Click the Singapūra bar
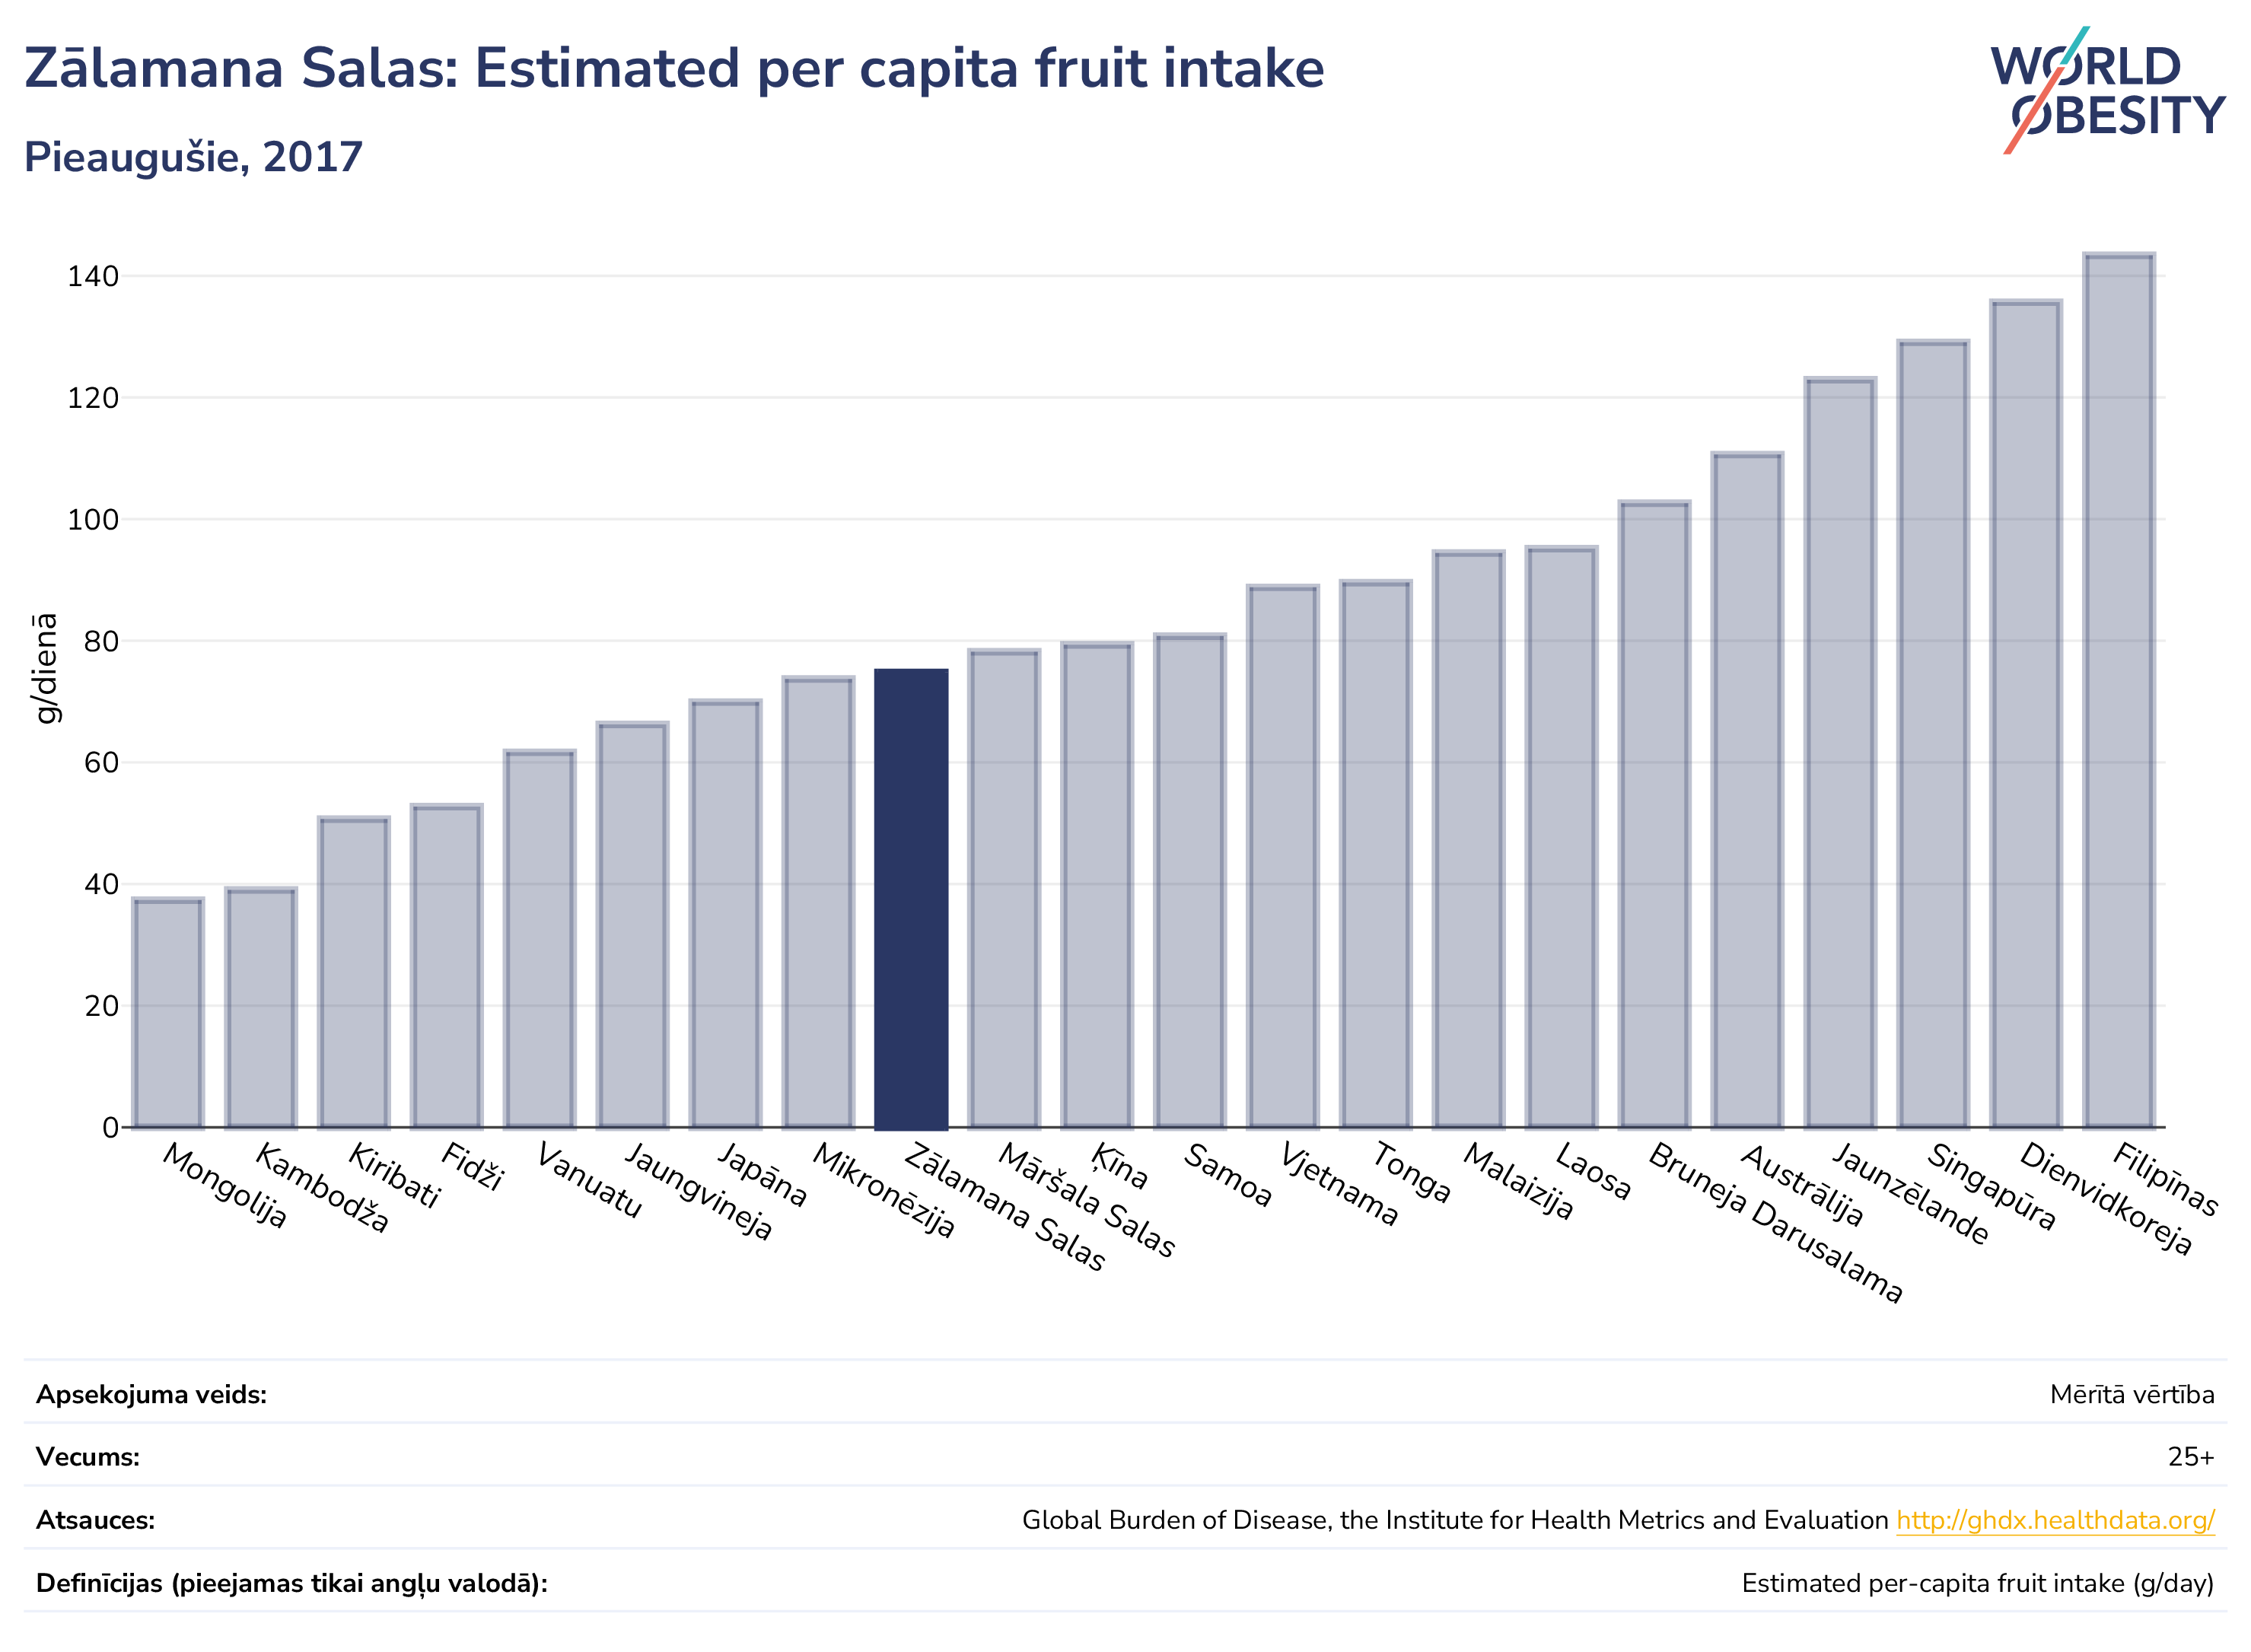2251x1652 pixels. [x=1932, y=734]
